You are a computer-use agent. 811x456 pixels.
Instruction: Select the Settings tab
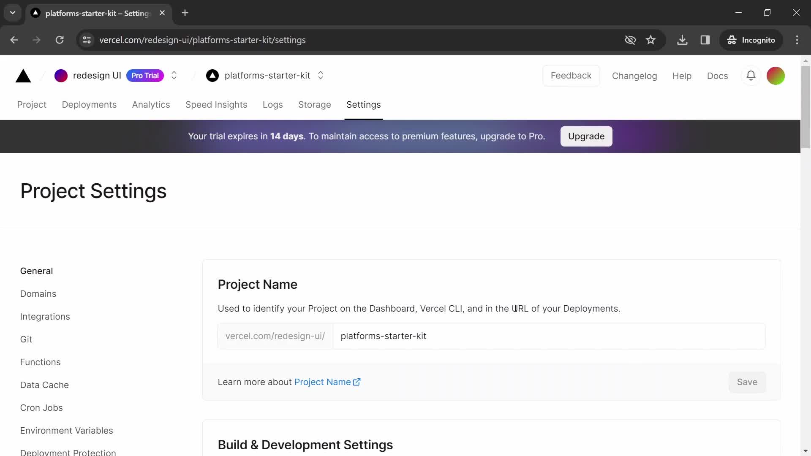click(x=364, y=105)
